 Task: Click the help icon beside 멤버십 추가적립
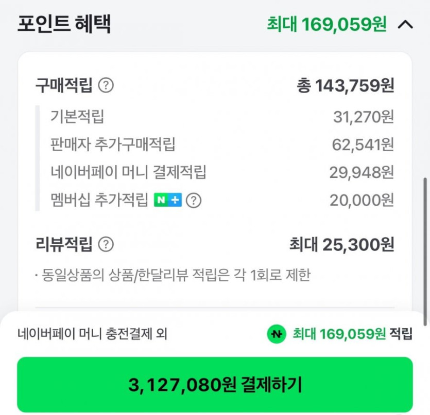pyautogui.click(x=193, y=200)
